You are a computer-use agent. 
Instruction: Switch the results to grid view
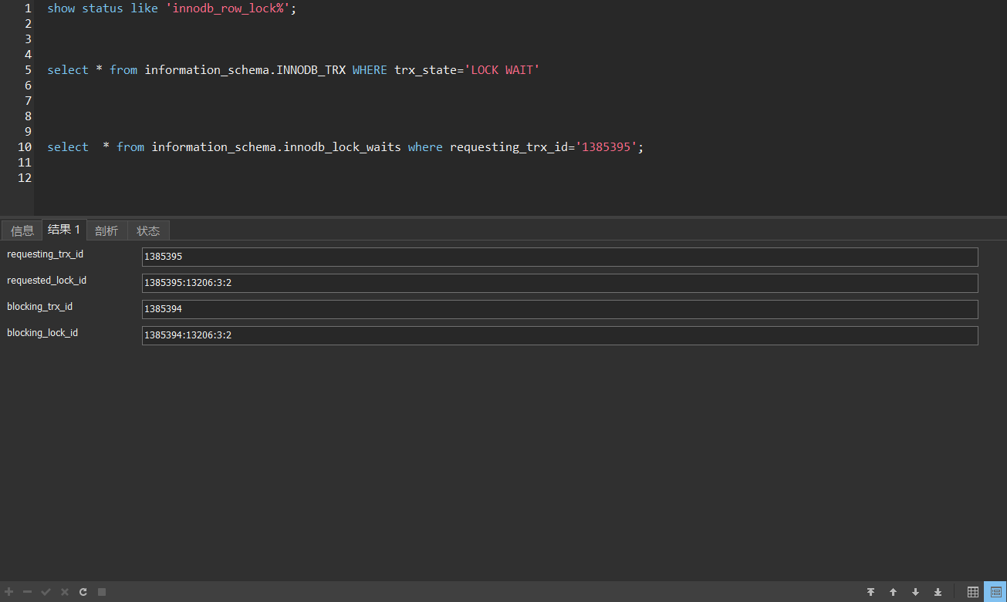click(973, 591)
